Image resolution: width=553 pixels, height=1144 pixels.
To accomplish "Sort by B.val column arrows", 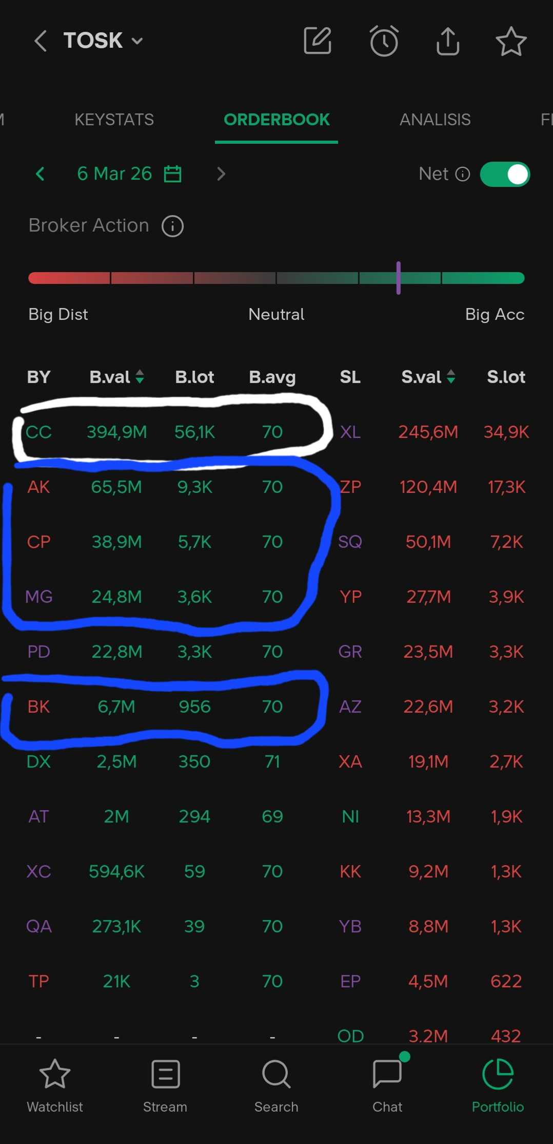I will tap(140, 377).
